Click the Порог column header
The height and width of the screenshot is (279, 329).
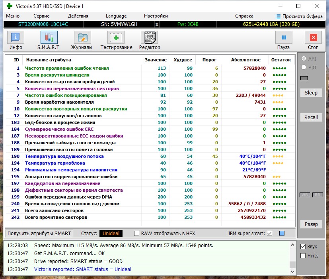[209, 60]
